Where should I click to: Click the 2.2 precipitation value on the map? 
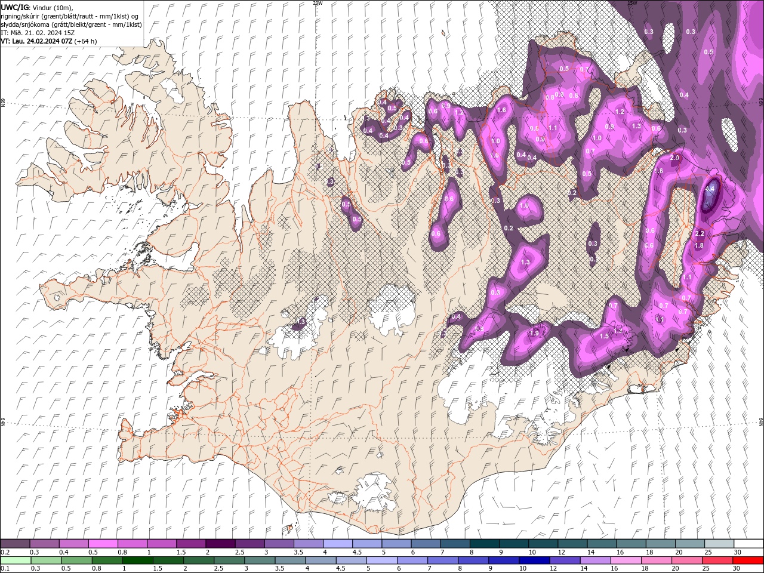700,234
